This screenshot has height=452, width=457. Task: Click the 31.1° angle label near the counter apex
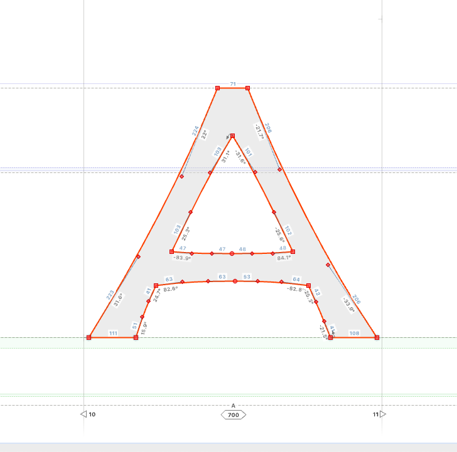(225, 156)
